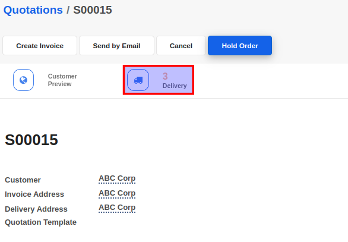Click the Invoice Address field label

(x=34, y=194)
